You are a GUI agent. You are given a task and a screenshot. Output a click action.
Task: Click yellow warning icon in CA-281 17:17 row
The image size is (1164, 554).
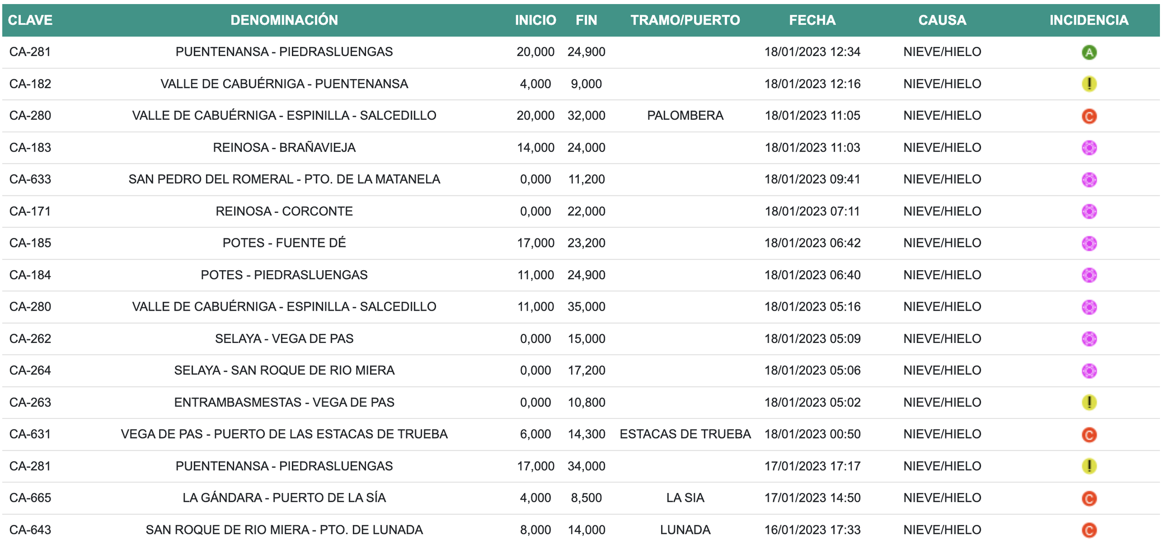[1089, 466]
